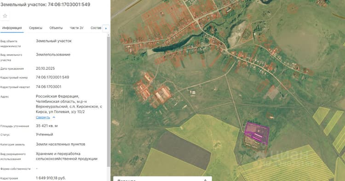345x181 pixels.
Task: Expand the legend panel chevron on the map
Action: click(205, 180)
